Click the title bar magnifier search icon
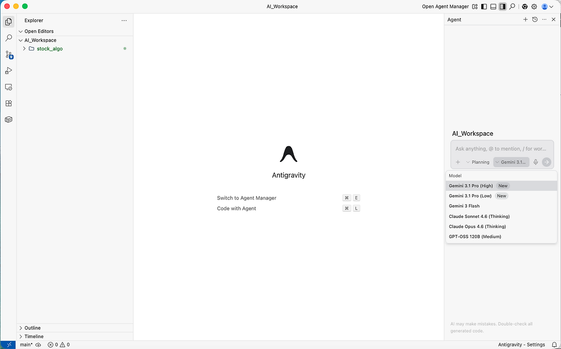The width and height of the screenshot is (561, 349). tap(512, 7)
